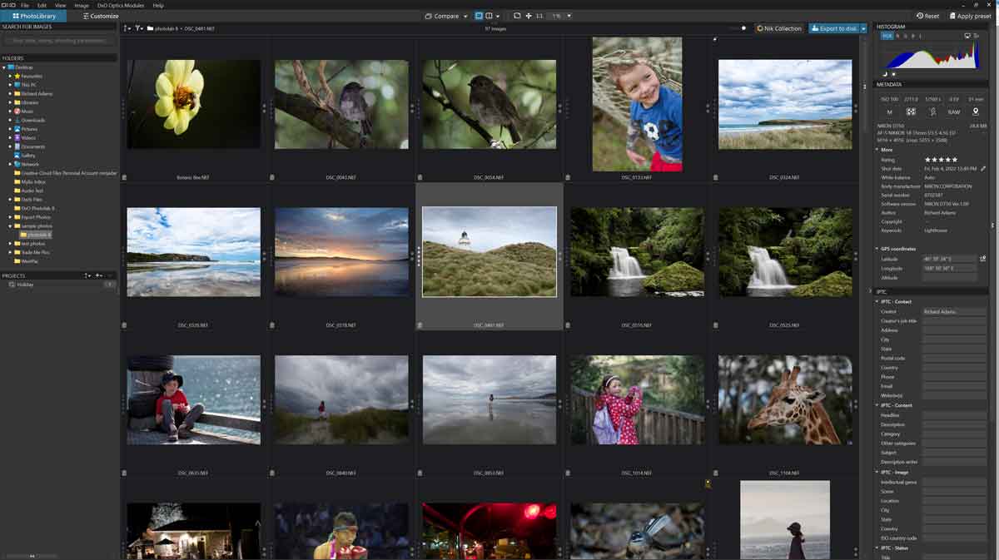Image resolution: width=999 pixels, height=560 pixels.
Task: Click the flash status icon in the Metadata panel
Action: click(933, 112)
